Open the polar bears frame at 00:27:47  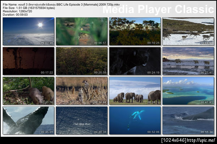coord(188,61)
